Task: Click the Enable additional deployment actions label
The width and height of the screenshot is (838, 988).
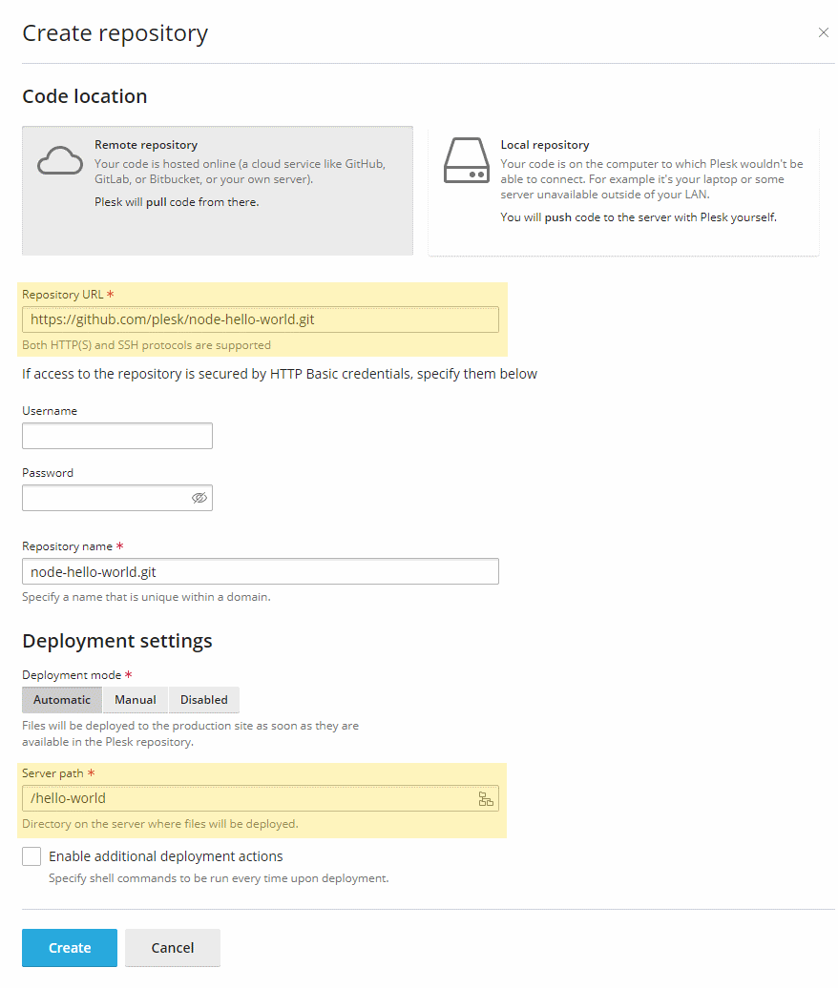Action: click(x=166, y=857)
